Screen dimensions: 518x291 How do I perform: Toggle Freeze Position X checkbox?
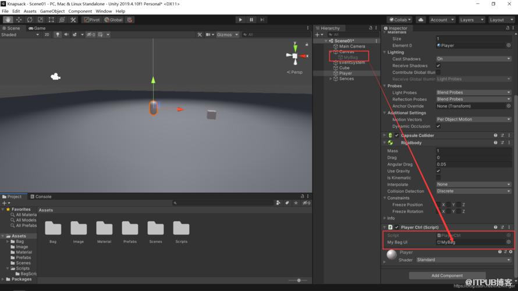(438, 204)
